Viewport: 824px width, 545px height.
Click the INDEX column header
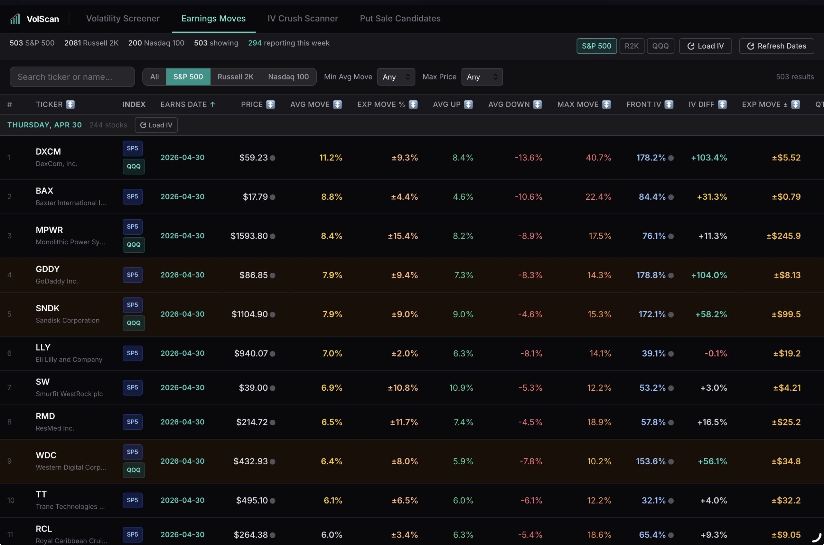point(134,104)
